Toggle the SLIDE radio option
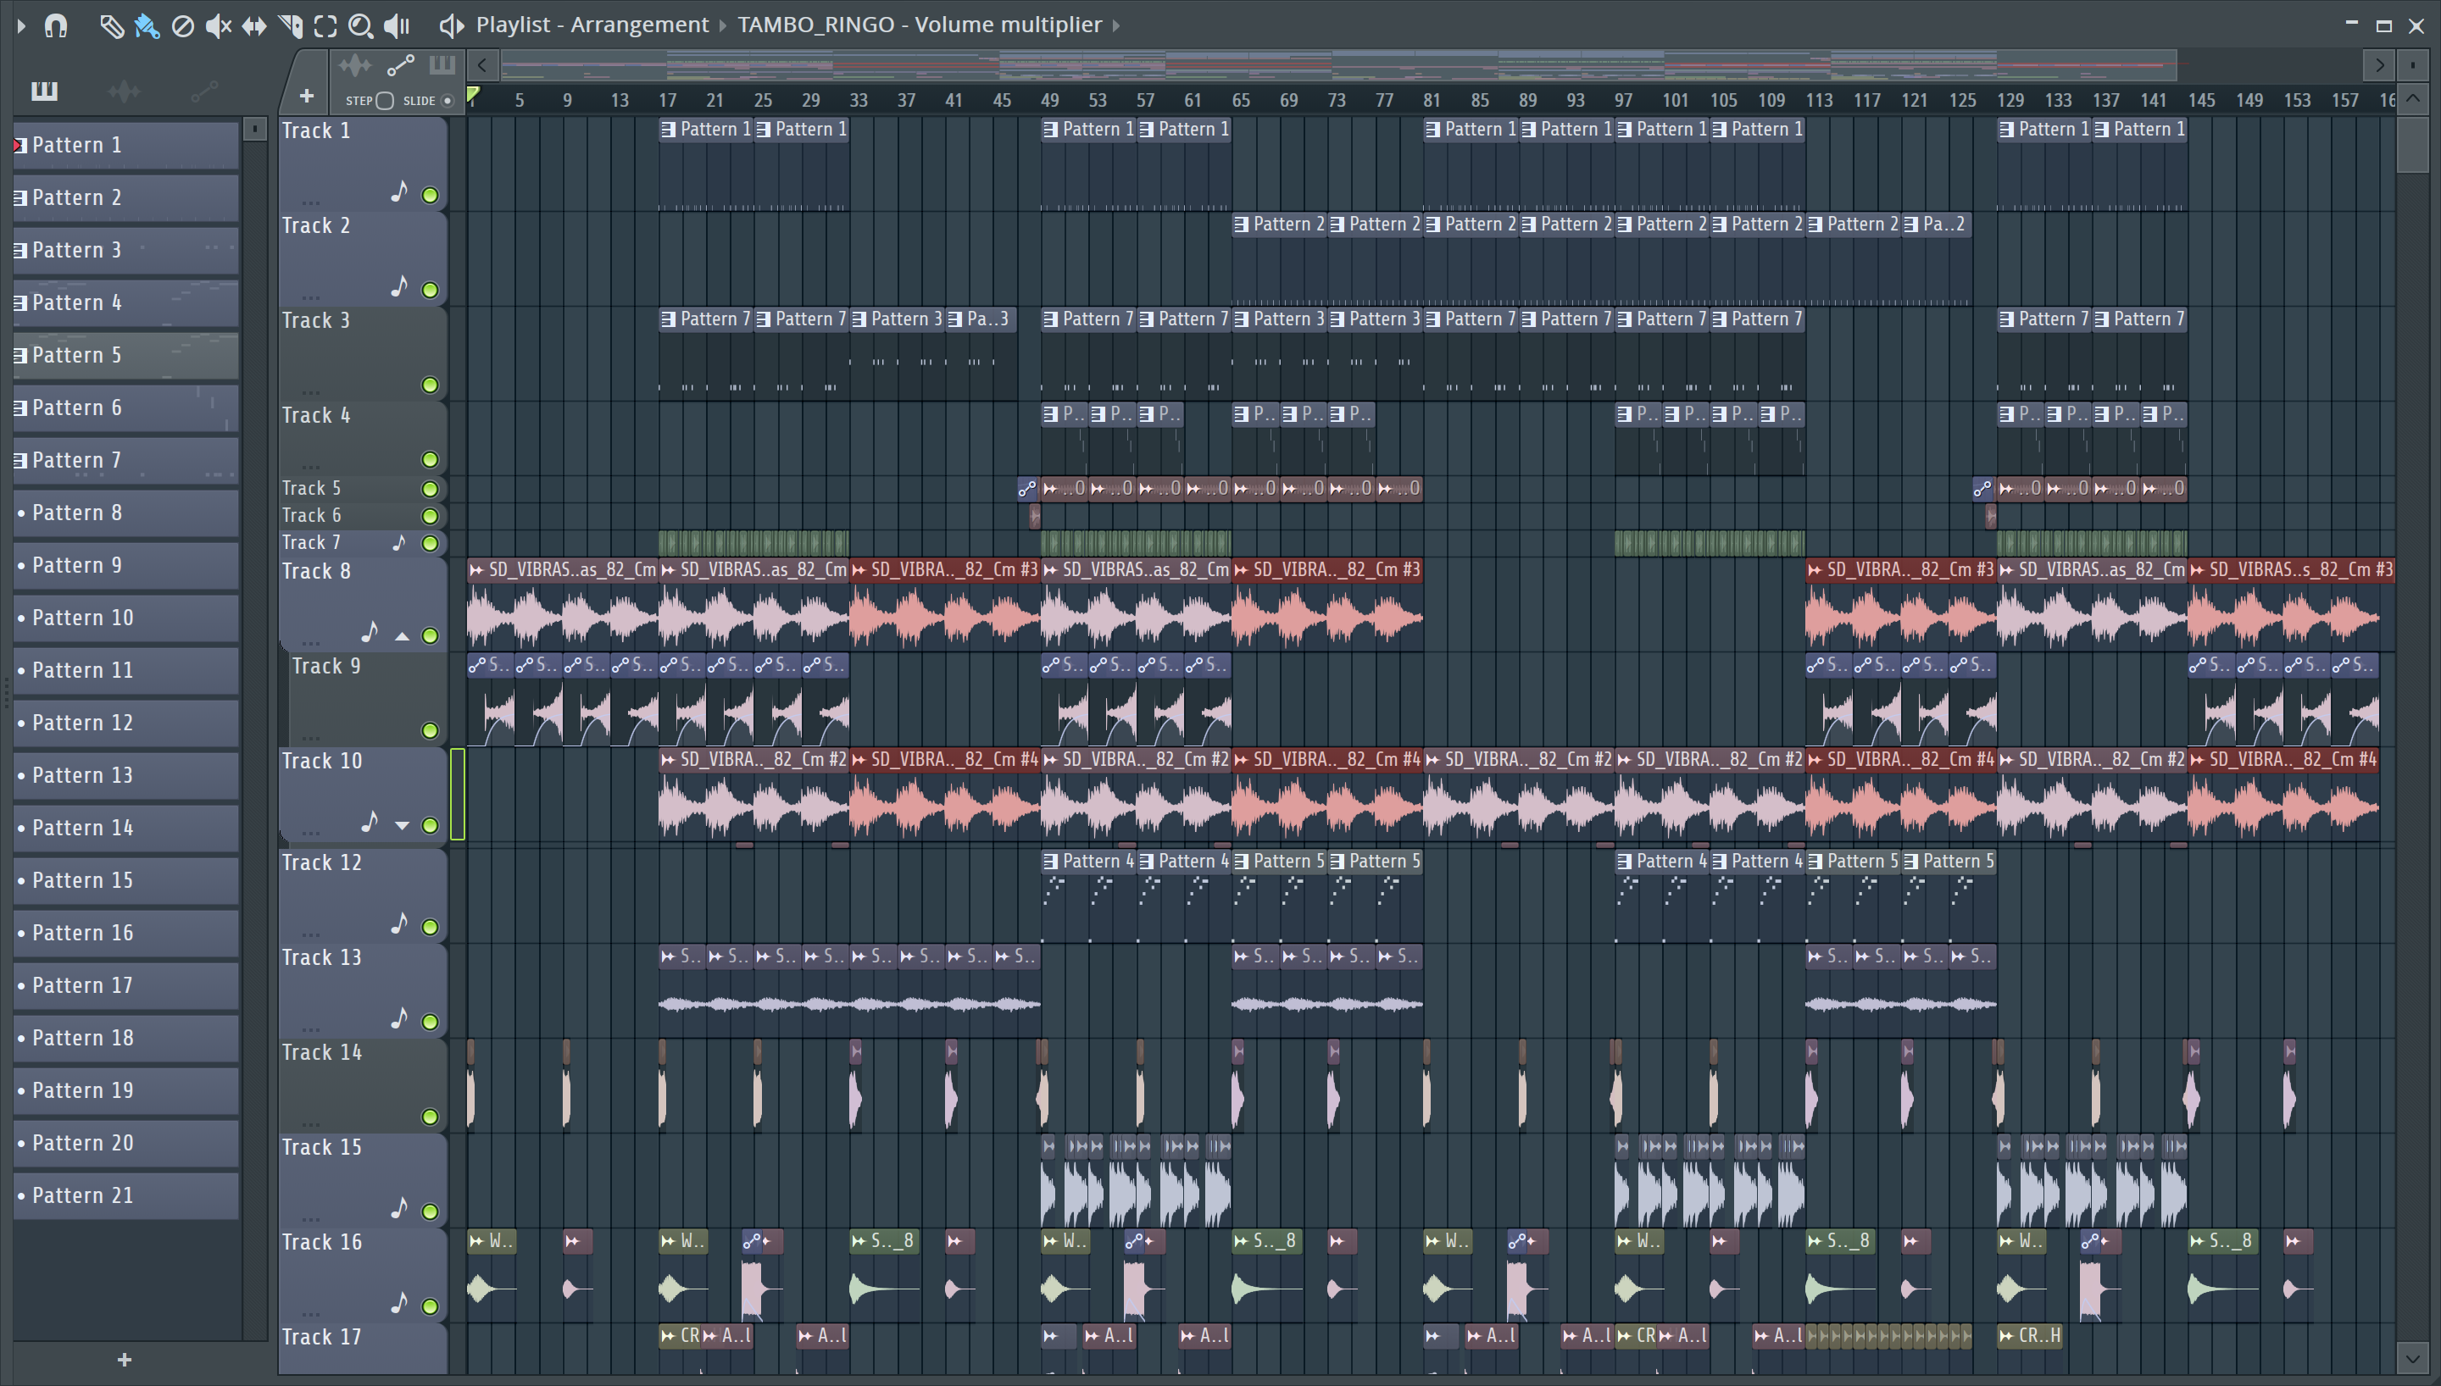Image resolution: width=2441 pixels, height=1386 pixels. [448, 101]
